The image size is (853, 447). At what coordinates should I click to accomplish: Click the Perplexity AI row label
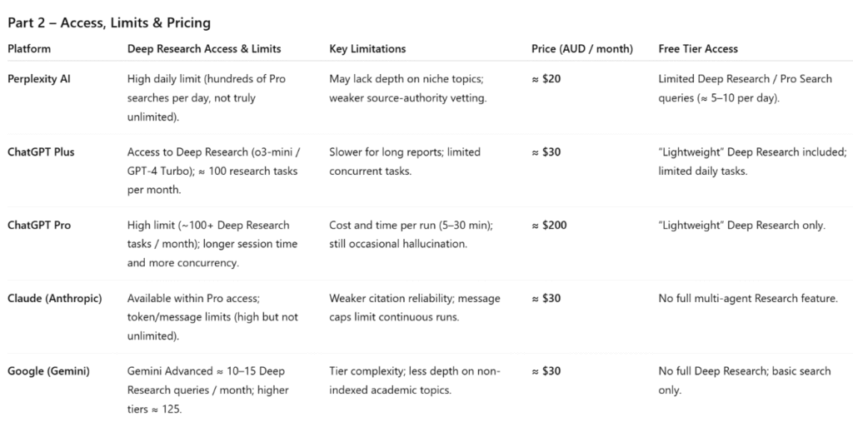[x=38, y=79]
